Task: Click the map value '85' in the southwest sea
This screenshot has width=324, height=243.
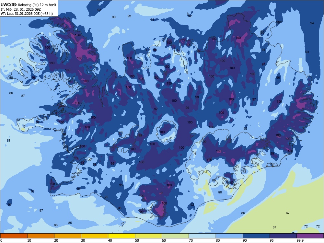Action: [x=70, y=223]
